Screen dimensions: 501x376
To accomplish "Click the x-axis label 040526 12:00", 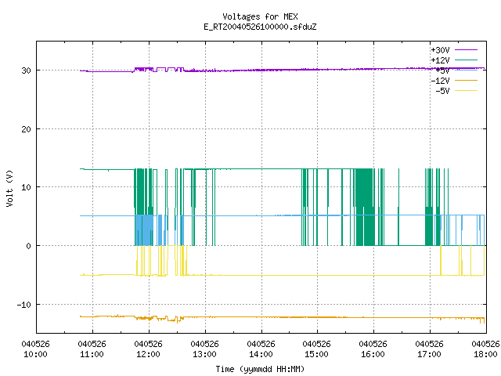I will point(148,349).
